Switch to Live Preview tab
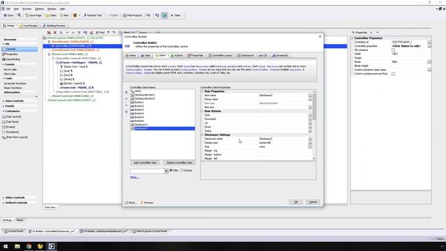Screen dimensions: 446x251 pyautogui.click(x=28, y=26)
